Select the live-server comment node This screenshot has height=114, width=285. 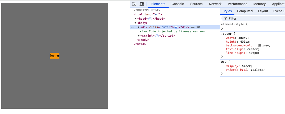point(173,31)
